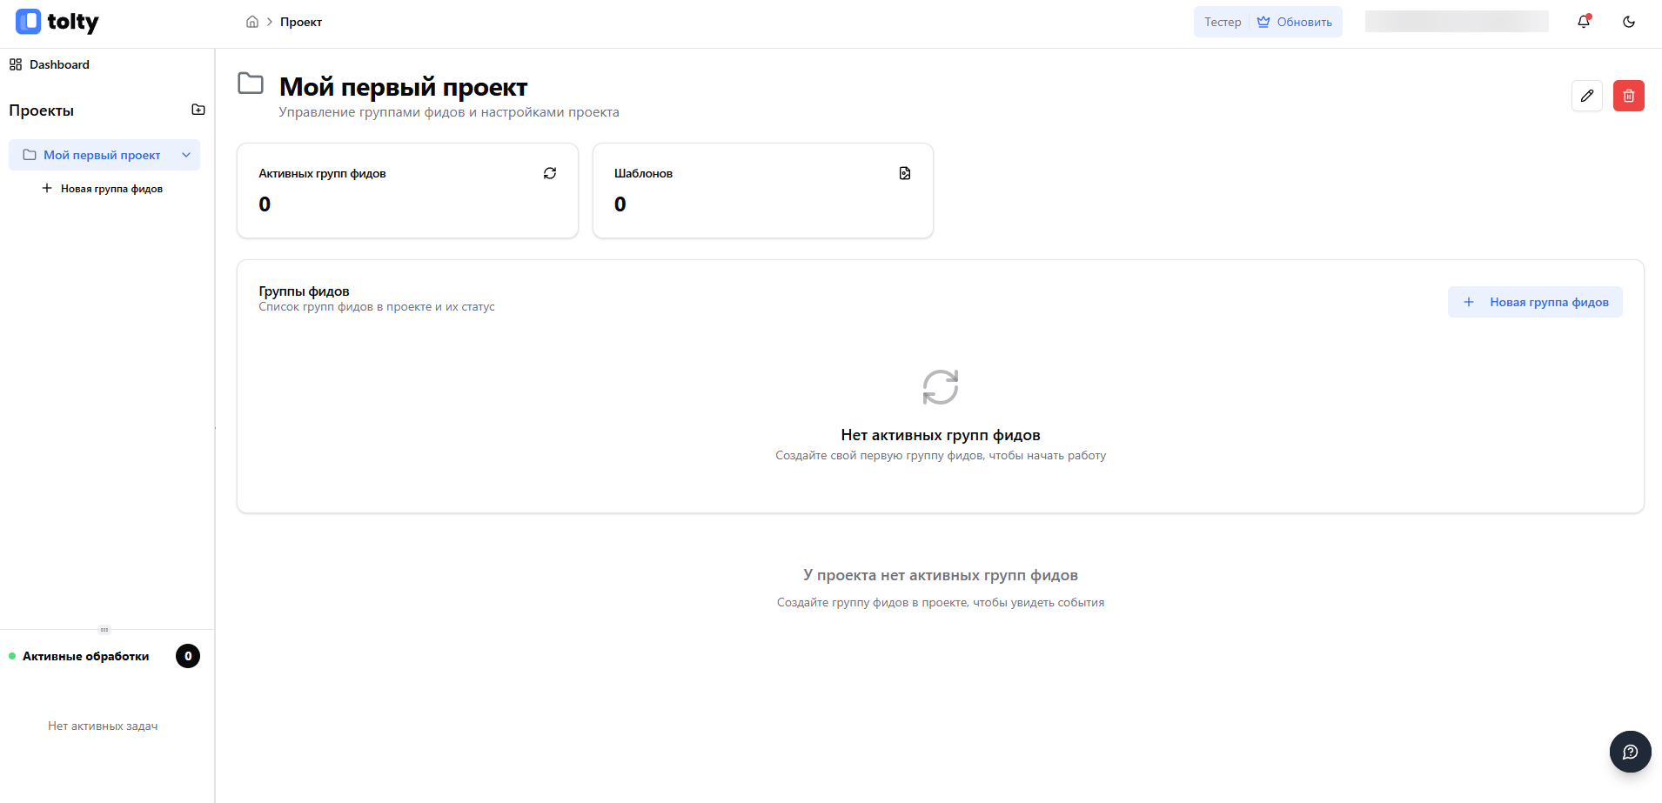Click the Нет активных задач text
Screen dimensions: 1662x803
point(103,726)
